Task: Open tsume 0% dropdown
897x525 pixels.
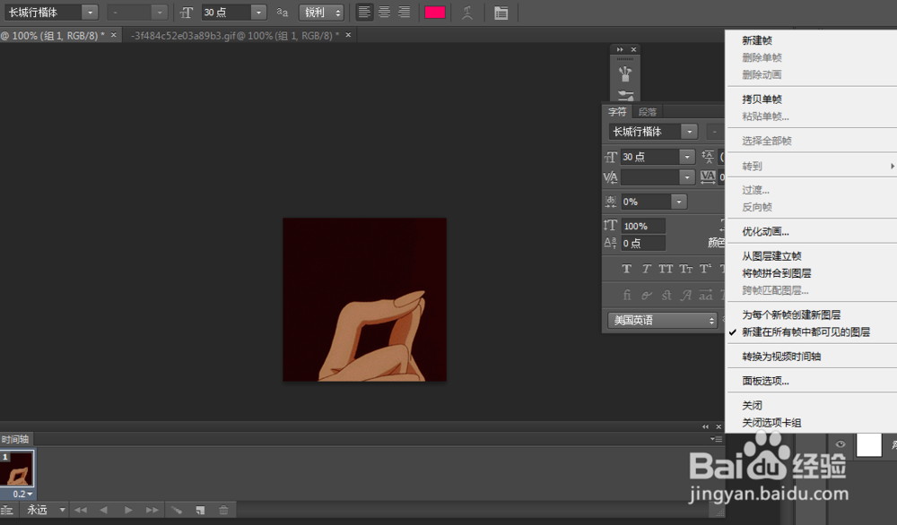Action: (x=678, y=201)
